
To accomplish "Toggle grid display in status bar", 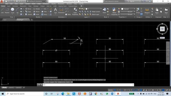I will (115, 90).
